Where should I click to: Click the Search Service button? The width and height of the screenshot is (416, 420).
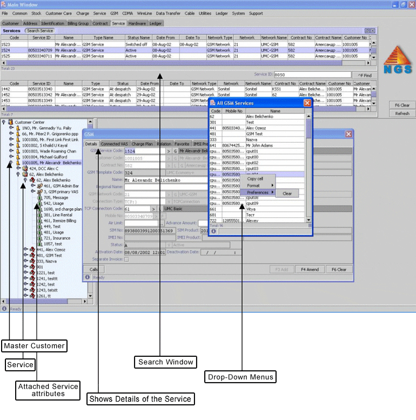point(39,31)
